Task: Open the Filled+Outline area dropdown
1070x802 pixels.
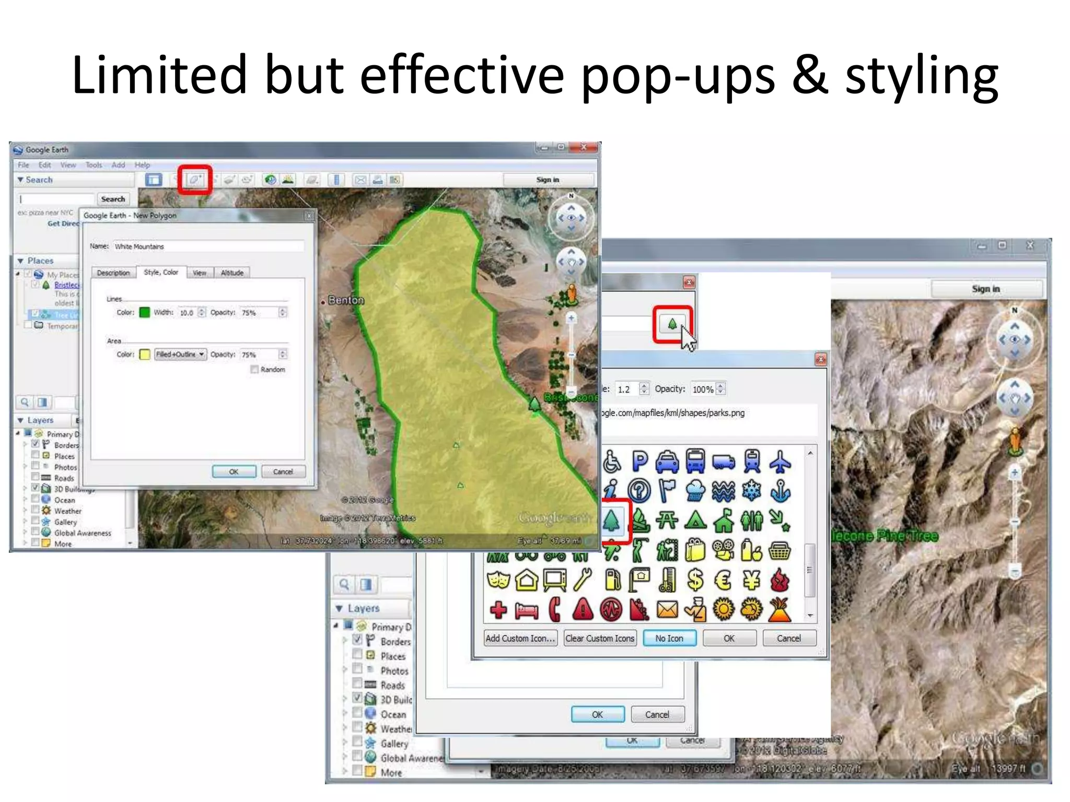Action: click(181, 354)
